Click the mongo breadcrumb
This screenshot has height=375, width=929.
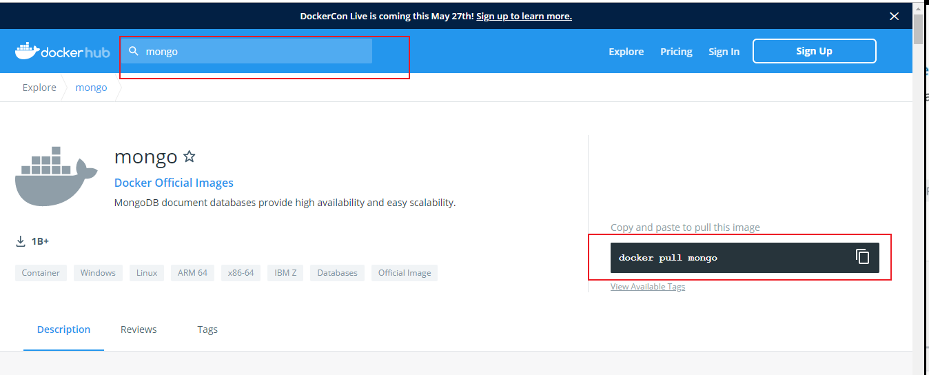(x=91, y=88)
